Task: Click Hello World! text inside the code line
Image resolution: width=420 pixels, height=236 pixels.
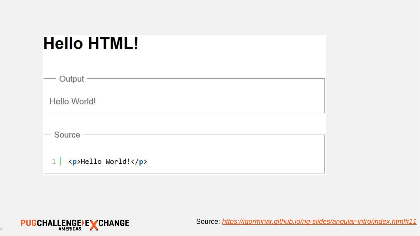Action: [105, 162]
